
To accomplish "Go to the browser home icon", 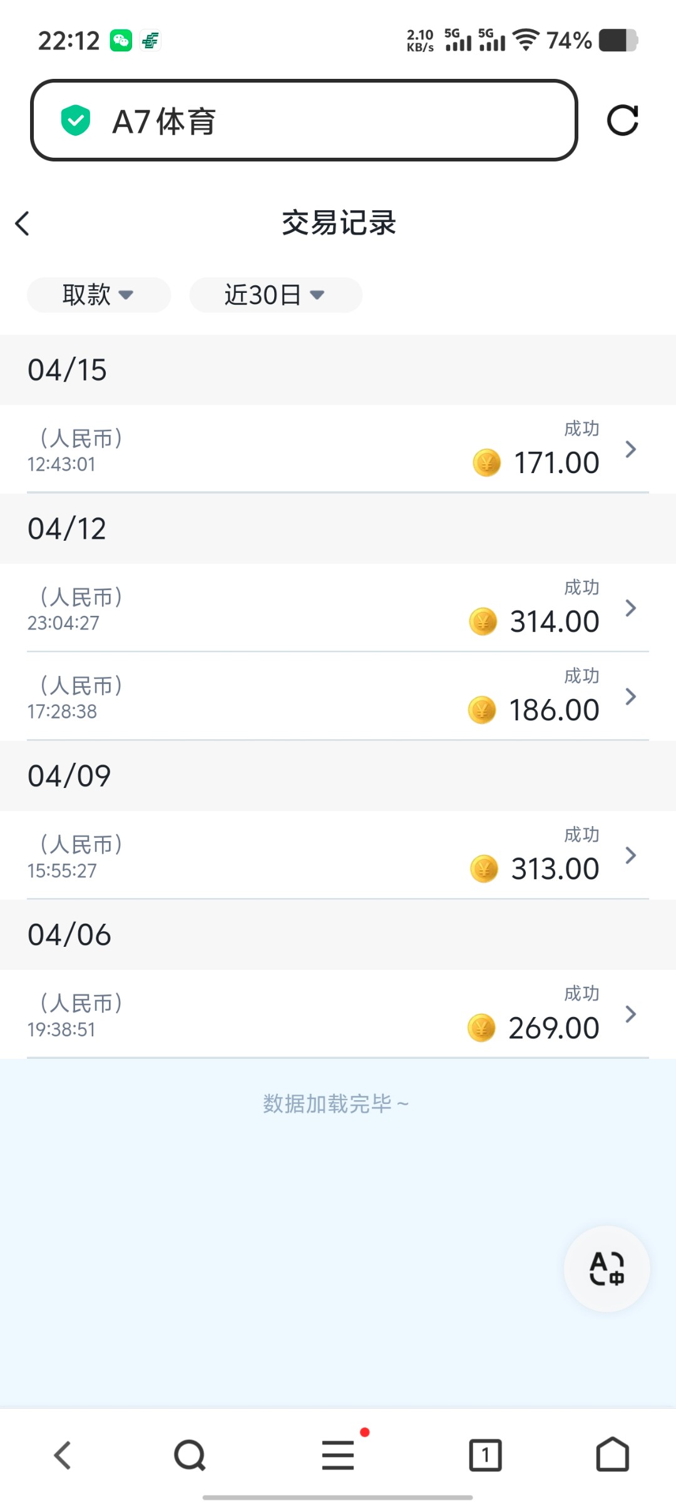I will point(612,1454).
